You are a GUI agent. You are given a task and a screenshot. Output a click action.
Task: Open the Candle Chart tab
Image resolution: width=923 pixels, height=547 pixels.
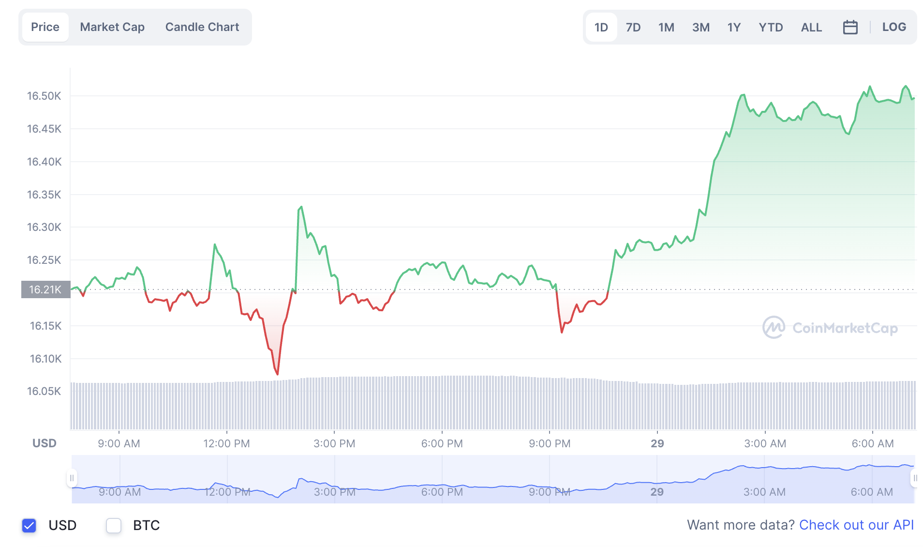[x=202, y=27]
